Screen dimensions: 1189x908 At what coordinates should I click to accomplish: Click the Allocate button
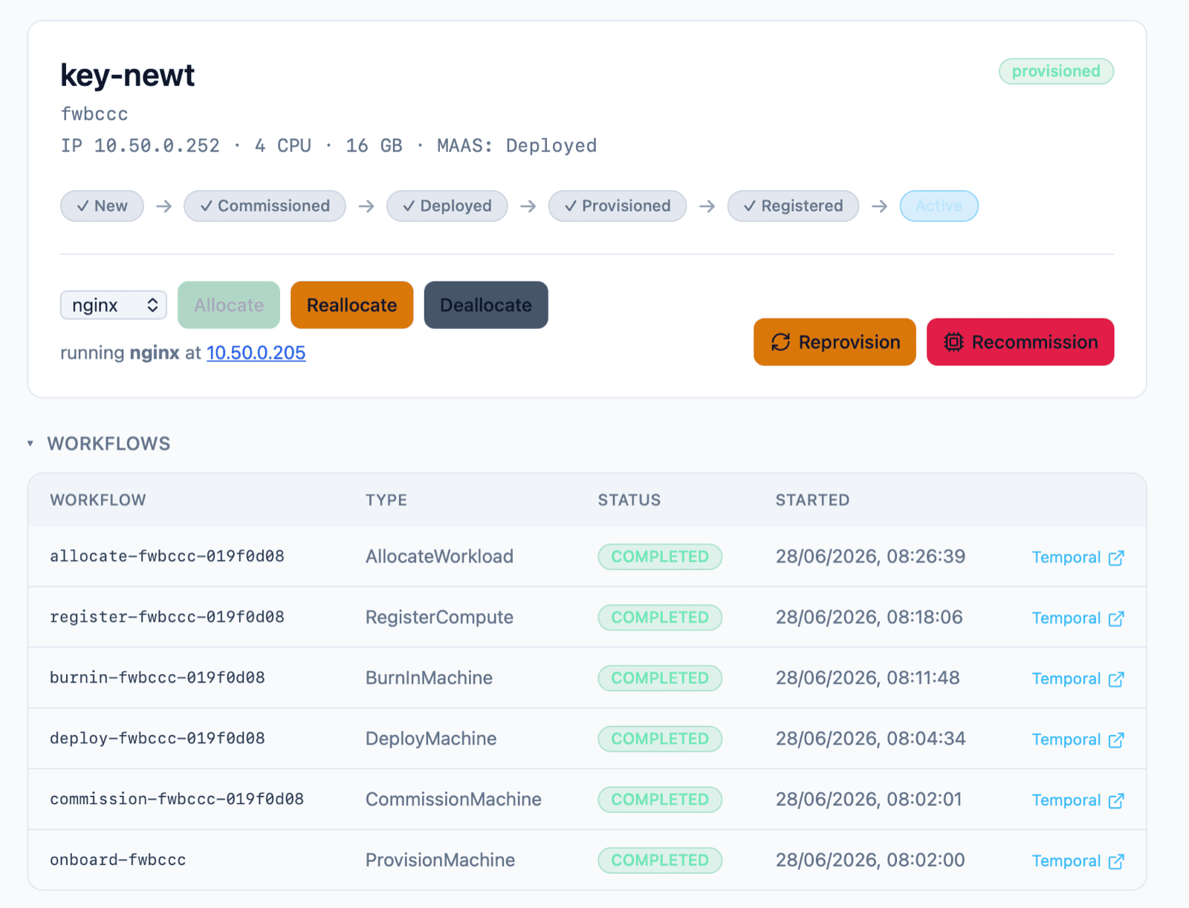(x=229, y=305)
